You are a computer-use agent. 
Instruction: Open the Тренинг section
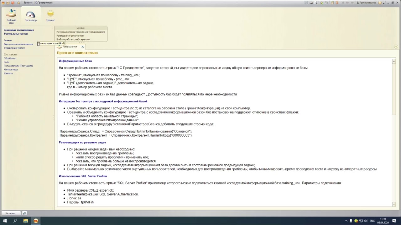(50, 16)
